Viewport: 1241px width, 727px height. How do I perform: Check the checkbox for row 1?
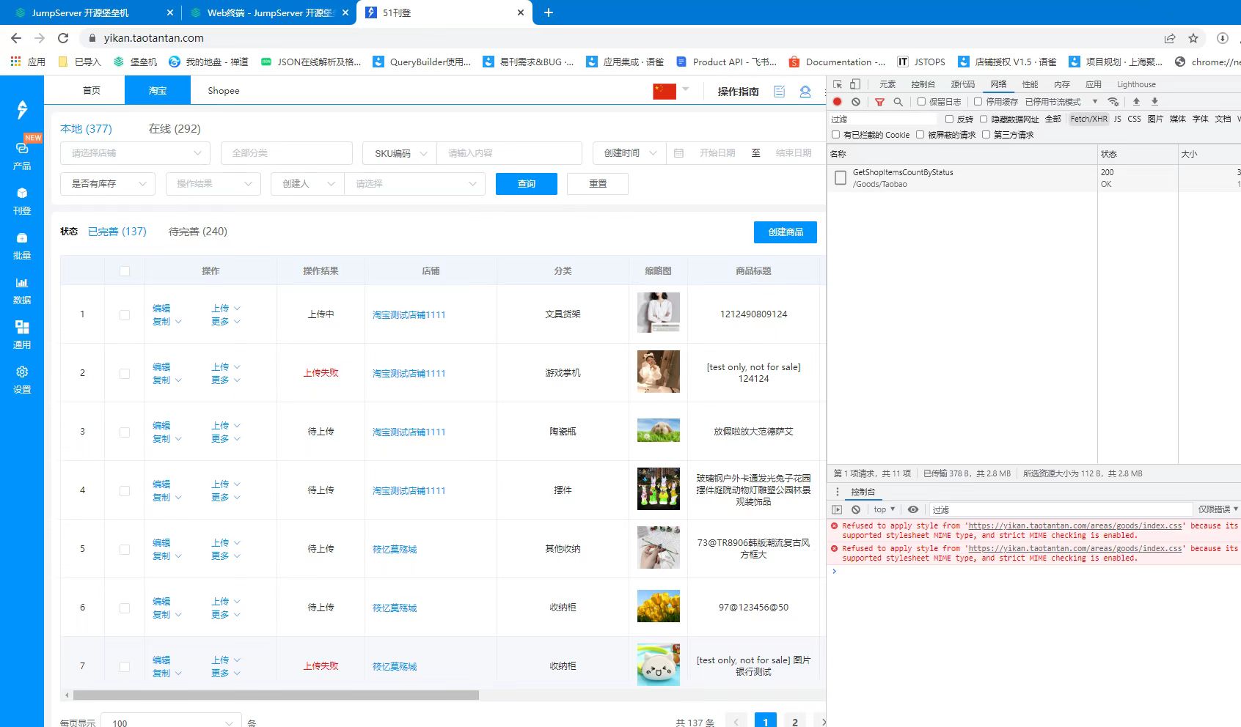coord(125,315)
